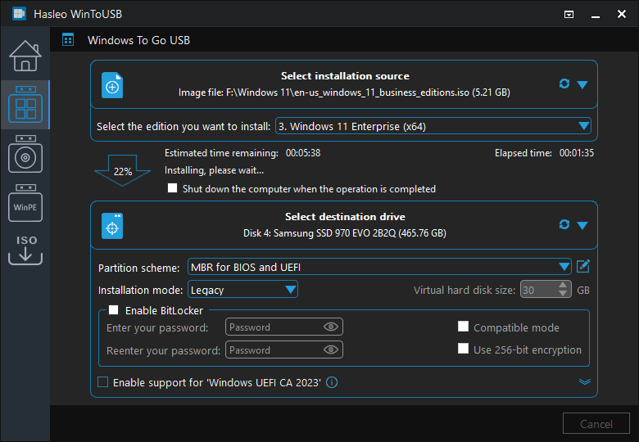Open the Windows Installation USB sidebar icon
This screenshot has height=442, width=639.
point(25,154)
